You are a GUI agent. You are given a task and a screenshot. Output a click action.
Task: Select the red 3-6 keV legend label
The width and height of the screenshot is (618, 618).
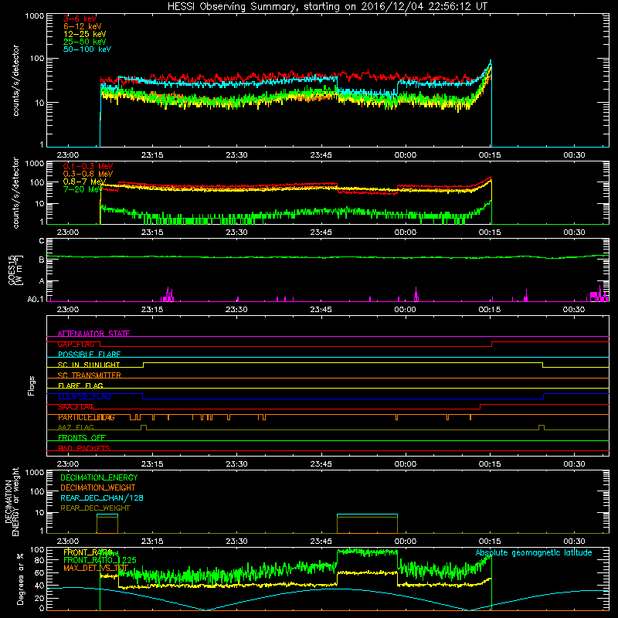(x=80, y=19)
